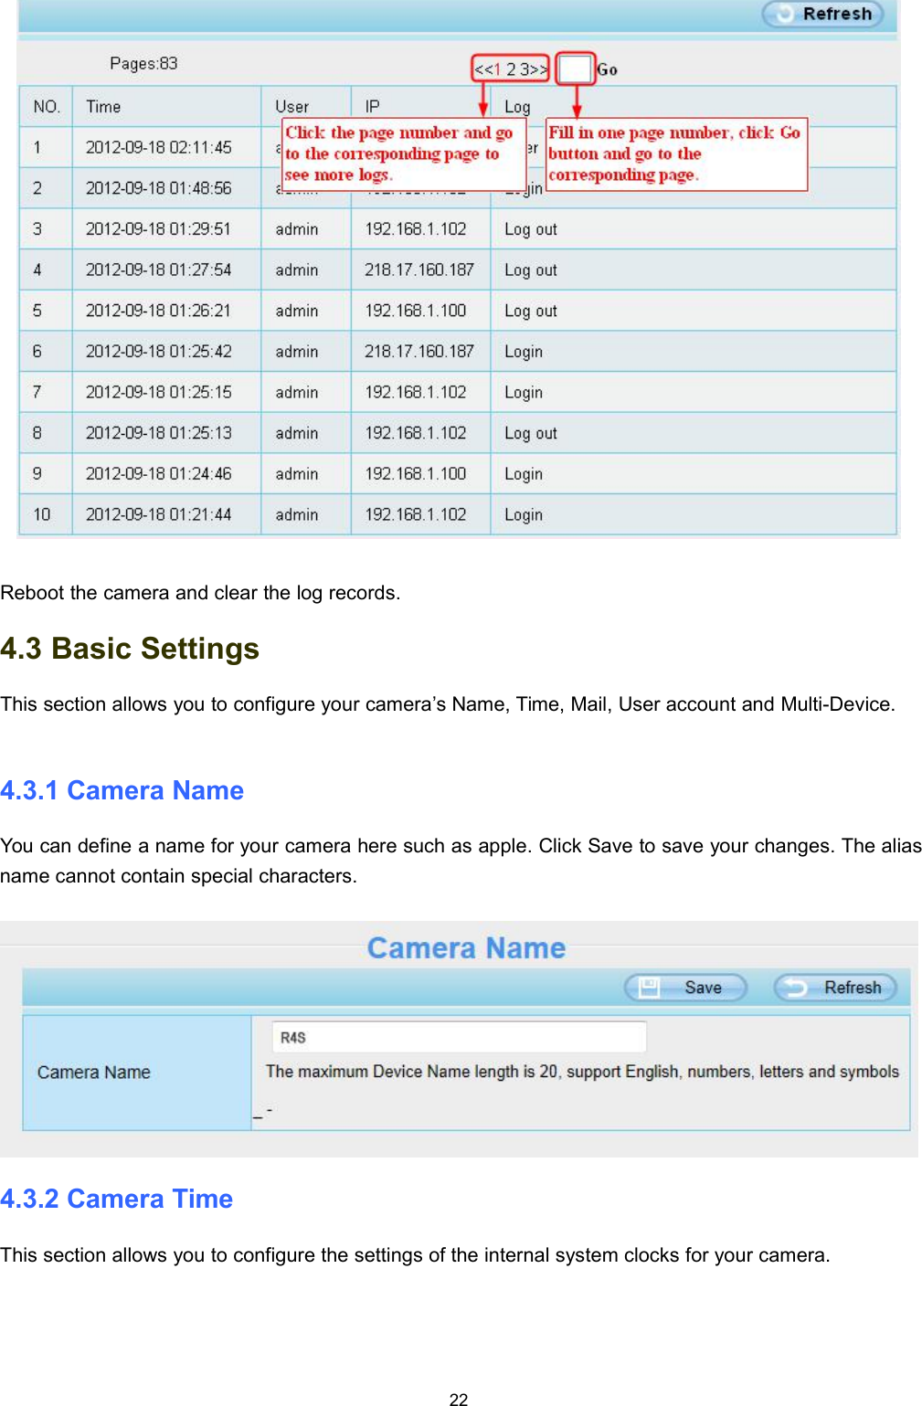This screenshot has height=1406, width=922.
Task: Click the ">>" last-page arrow icon
Action: pyautogui.click(x=537, y=69)
